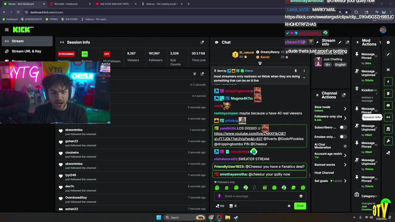Click the shop icon below chat input
395x222 pixels.
pos(231,206)
